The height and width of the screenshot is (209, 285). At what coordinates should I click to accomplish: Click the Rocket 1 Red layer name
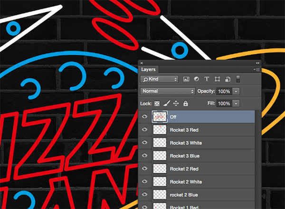pyautogui.click(x=184, y=207)
